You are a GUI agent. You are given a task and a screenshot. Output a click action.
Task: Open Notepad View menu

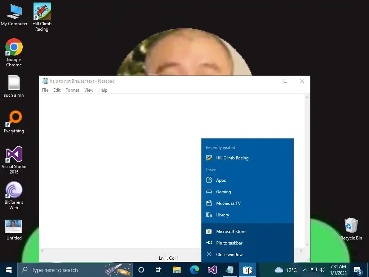point(89,90)
